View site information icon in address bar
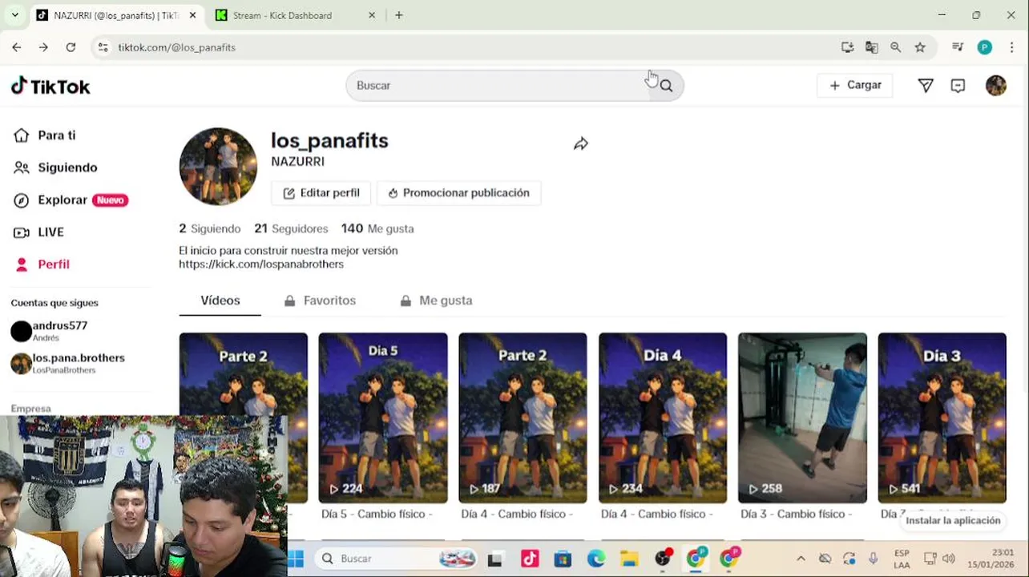This screenshot has width=1029, height=577. click(103, 47)
